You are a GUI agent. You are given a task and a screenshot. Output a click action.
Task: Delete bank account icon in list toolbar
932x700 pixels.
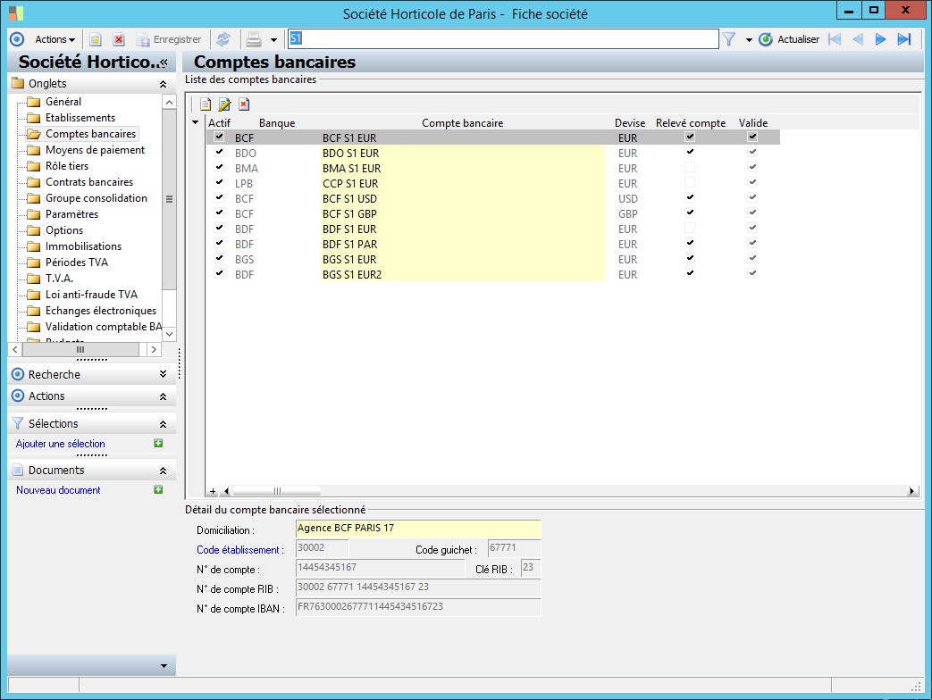coord(243,104)
